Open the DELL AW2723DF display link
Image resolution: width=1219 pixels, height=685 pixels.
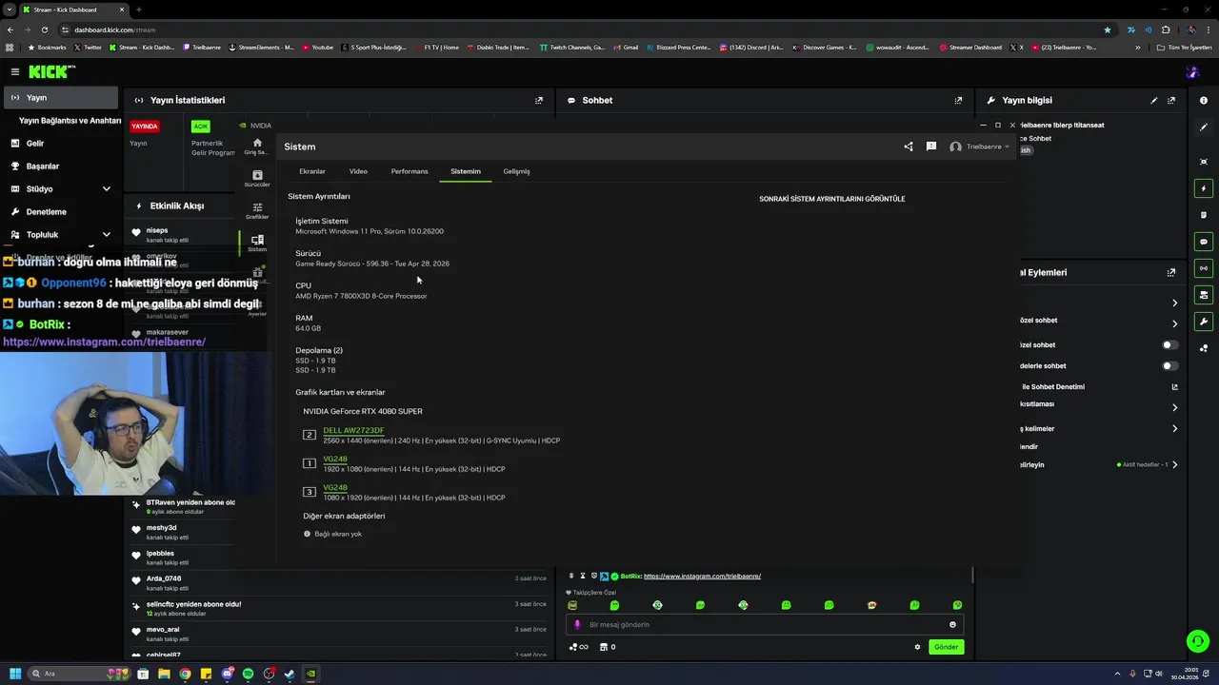click(x=353, y=430)
